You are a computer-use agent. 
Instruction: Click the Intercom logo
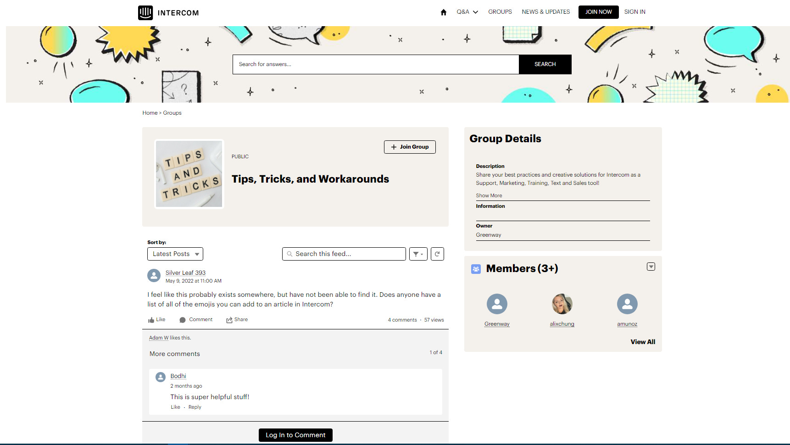[x=168, y=13]
